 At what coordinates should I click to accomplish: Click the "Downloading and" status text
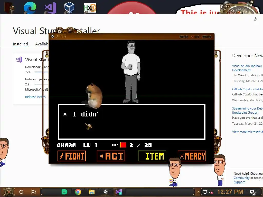pos(37,67)
